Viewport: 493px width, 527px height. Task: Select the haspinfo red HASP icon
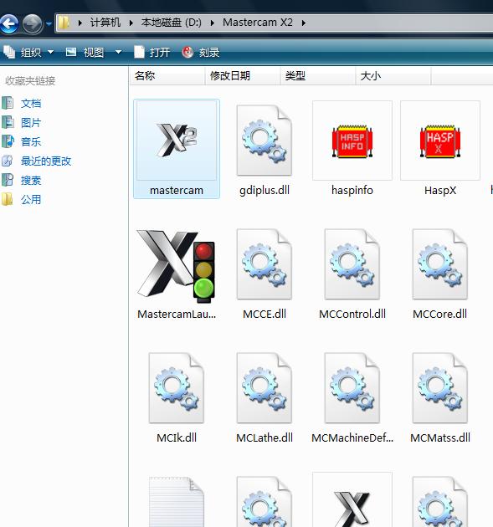tap(352, 141)
